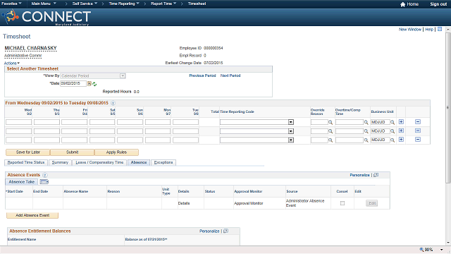Expand the Actions menu under employee name
Image resolution: width=451 pixels, height=254 pixels.
(12, 63)
